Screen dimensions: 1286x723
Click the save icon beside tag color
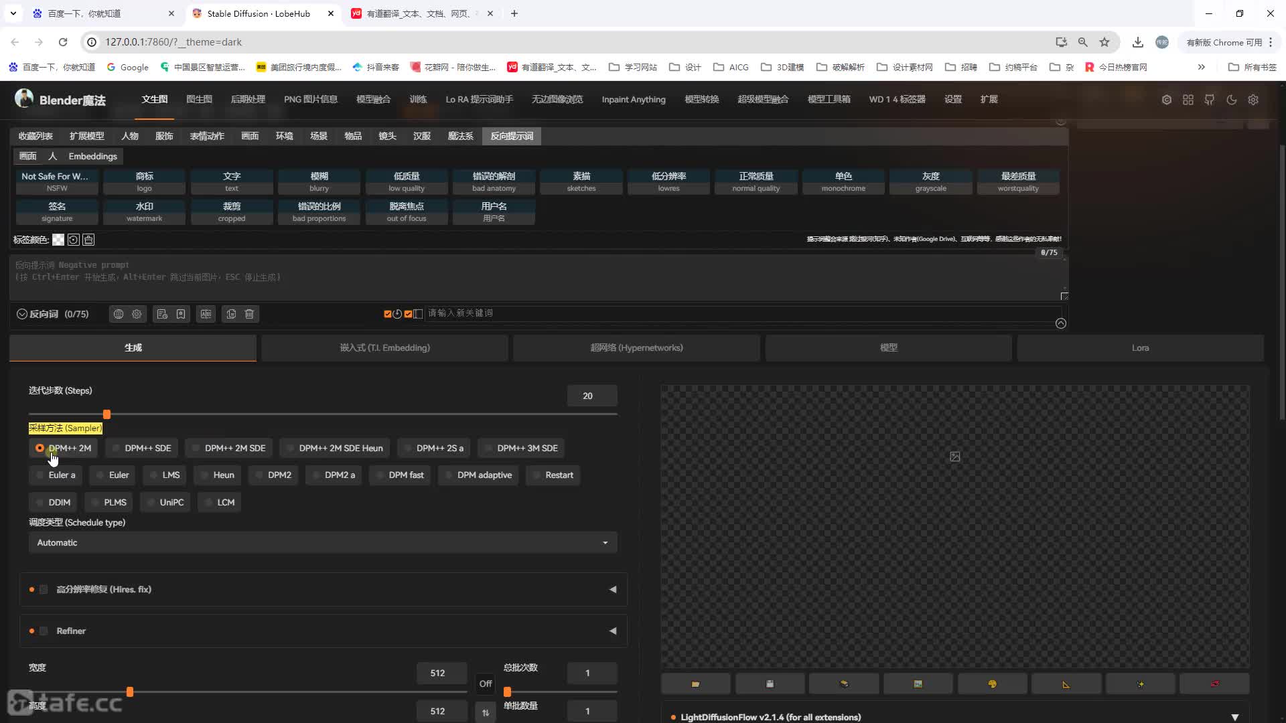[x=88, y=240]
